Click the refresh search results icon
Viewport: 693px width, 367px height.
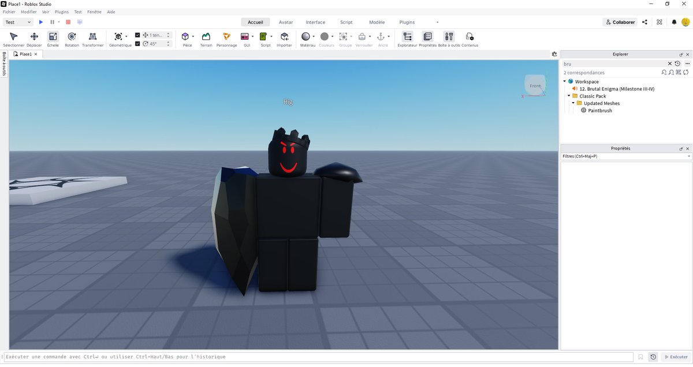(687, 73)
